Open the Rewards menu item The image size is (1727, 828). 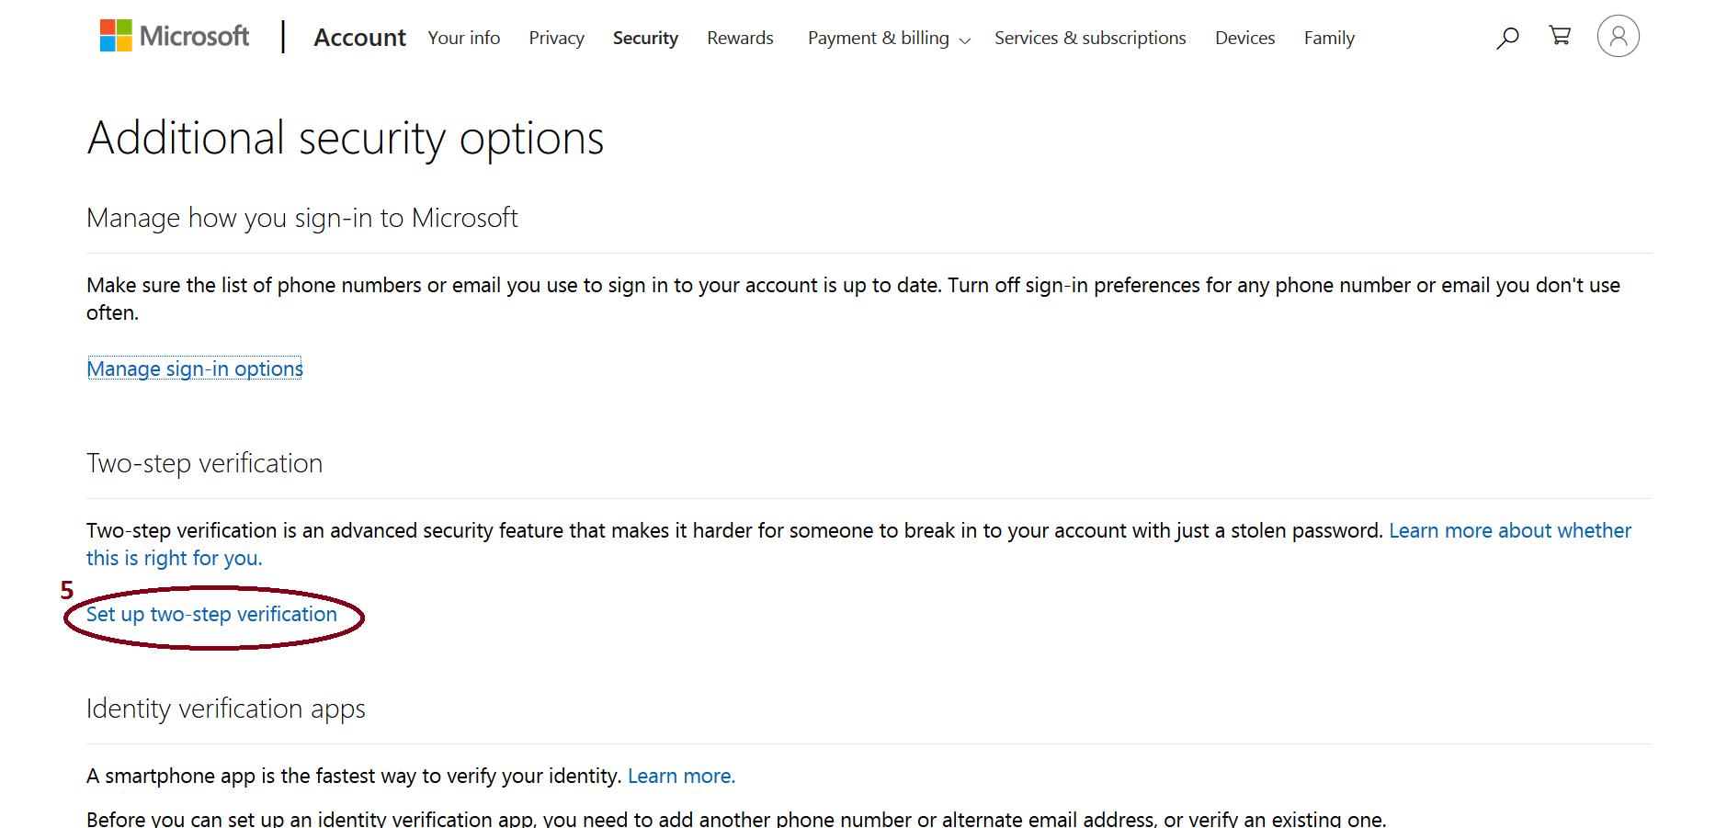tap(740, 39)
